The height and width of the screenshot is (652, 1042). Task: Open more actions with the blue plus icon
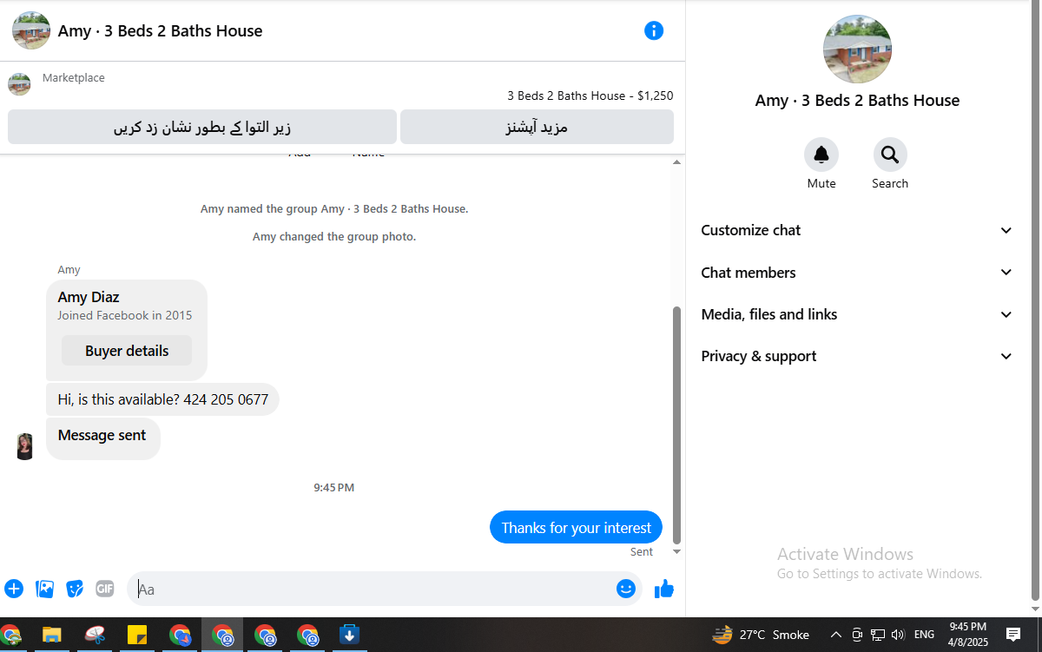pyautogui.click(x=14, y=589)
